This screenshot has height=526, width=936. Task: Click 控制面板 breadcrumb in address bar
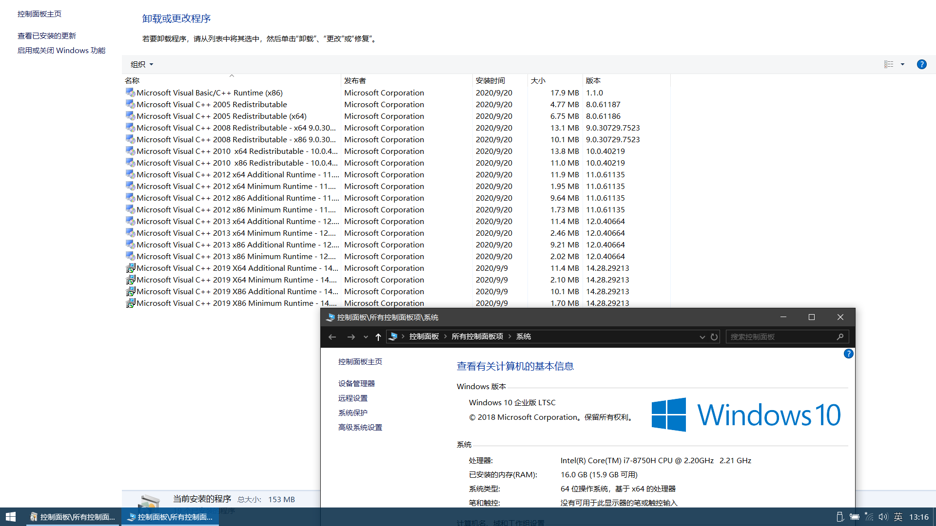coord(424,337)
